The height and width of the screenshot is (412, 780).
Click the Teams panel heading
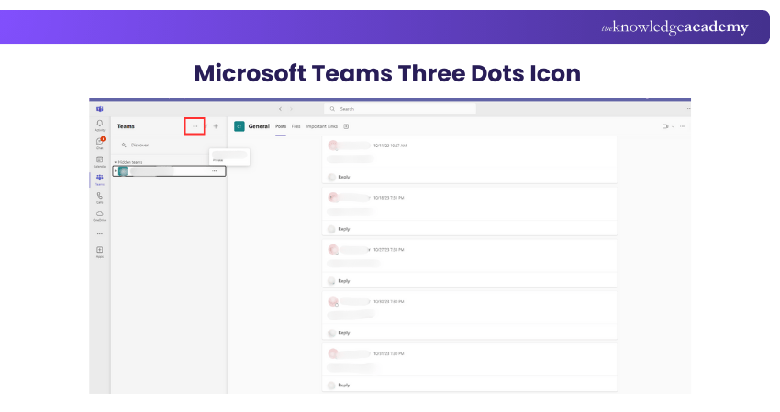[x=126, y=126]
